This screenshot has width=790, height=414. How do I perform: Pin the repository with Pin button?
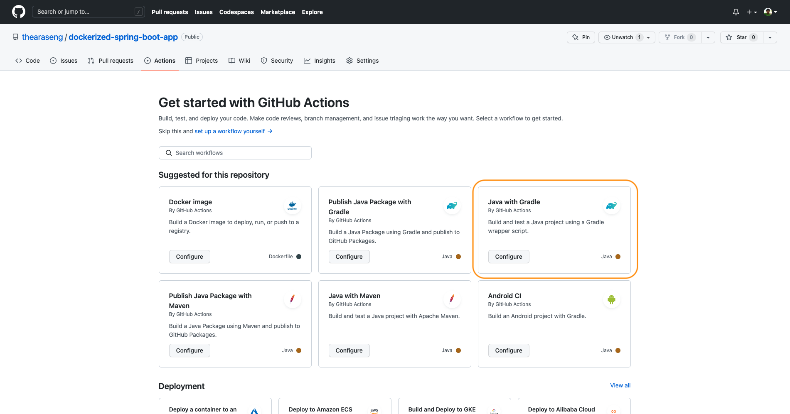(581, 37)
